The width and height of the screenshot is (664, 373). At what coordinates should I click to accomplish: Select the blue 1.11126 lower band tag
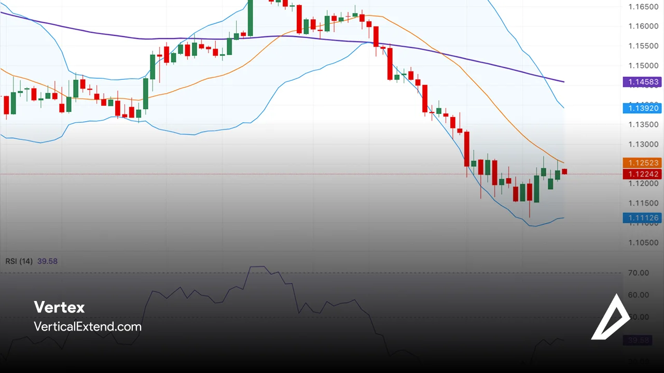tap(643, 218)
